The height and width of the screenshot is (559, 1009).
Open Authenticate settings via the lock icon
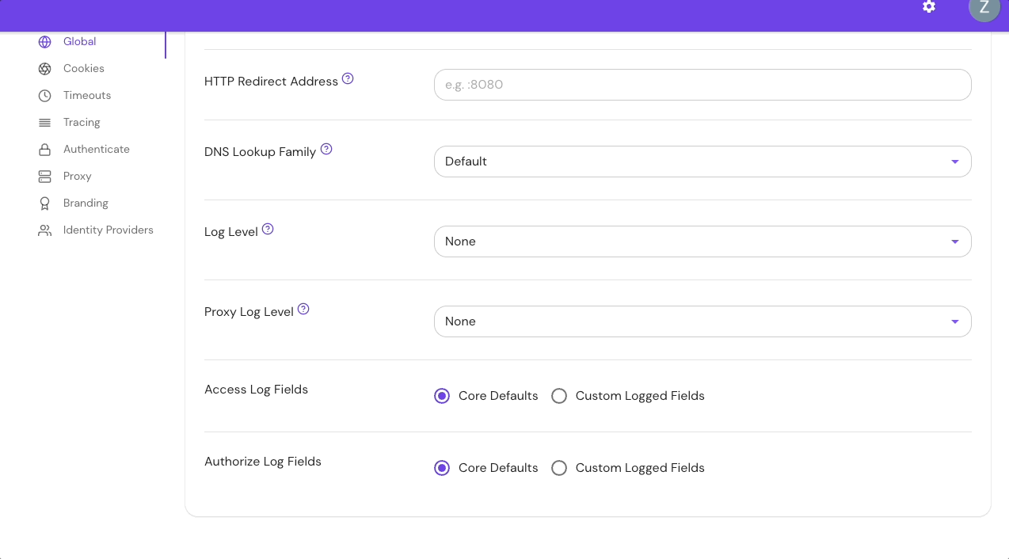pyautogui.click(x=45, y=149)
